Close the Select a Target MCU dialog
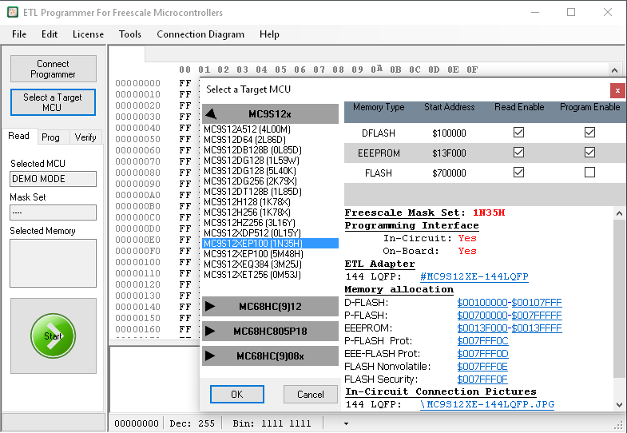 (x=617, y=91)
